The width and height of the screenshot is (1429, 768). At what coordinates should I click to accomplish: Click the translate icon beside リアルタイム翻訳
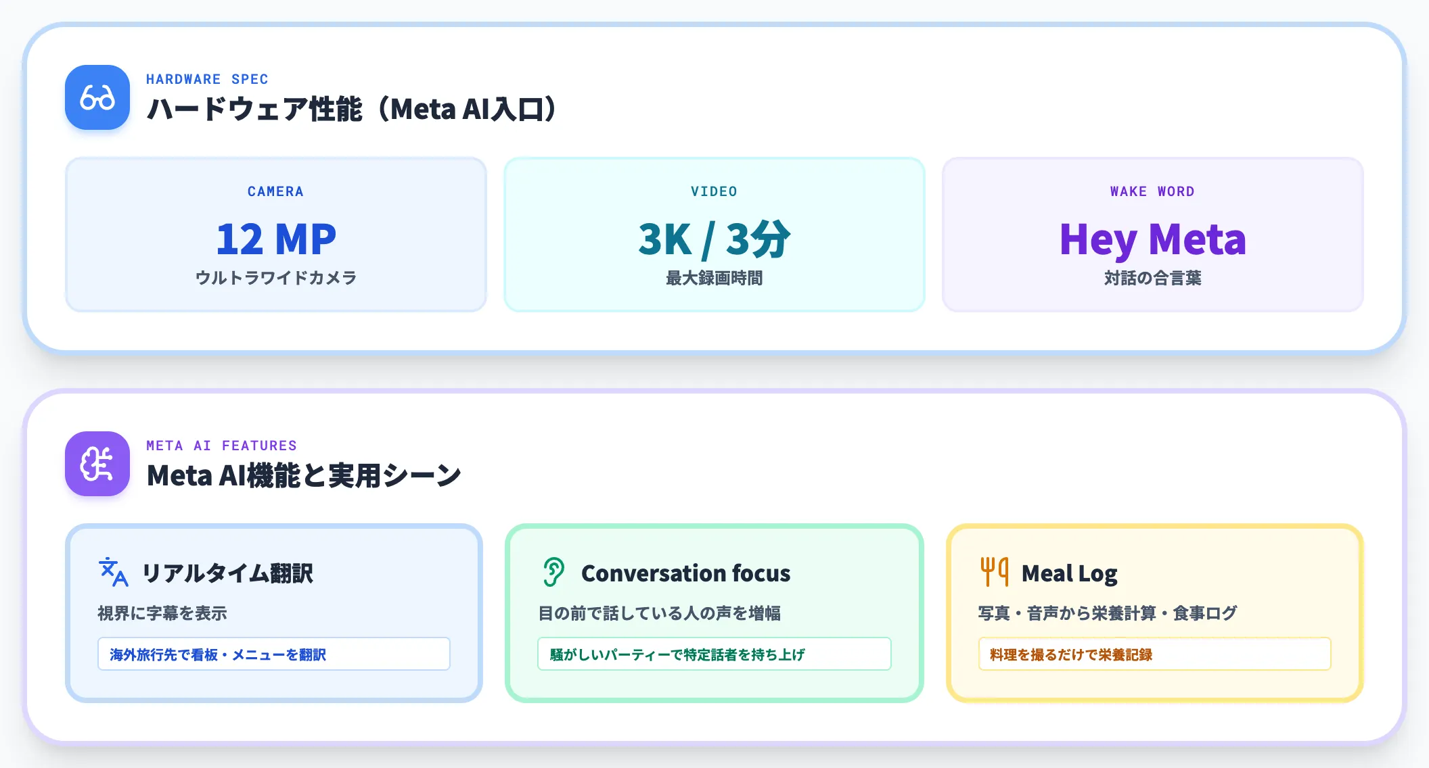113,572
